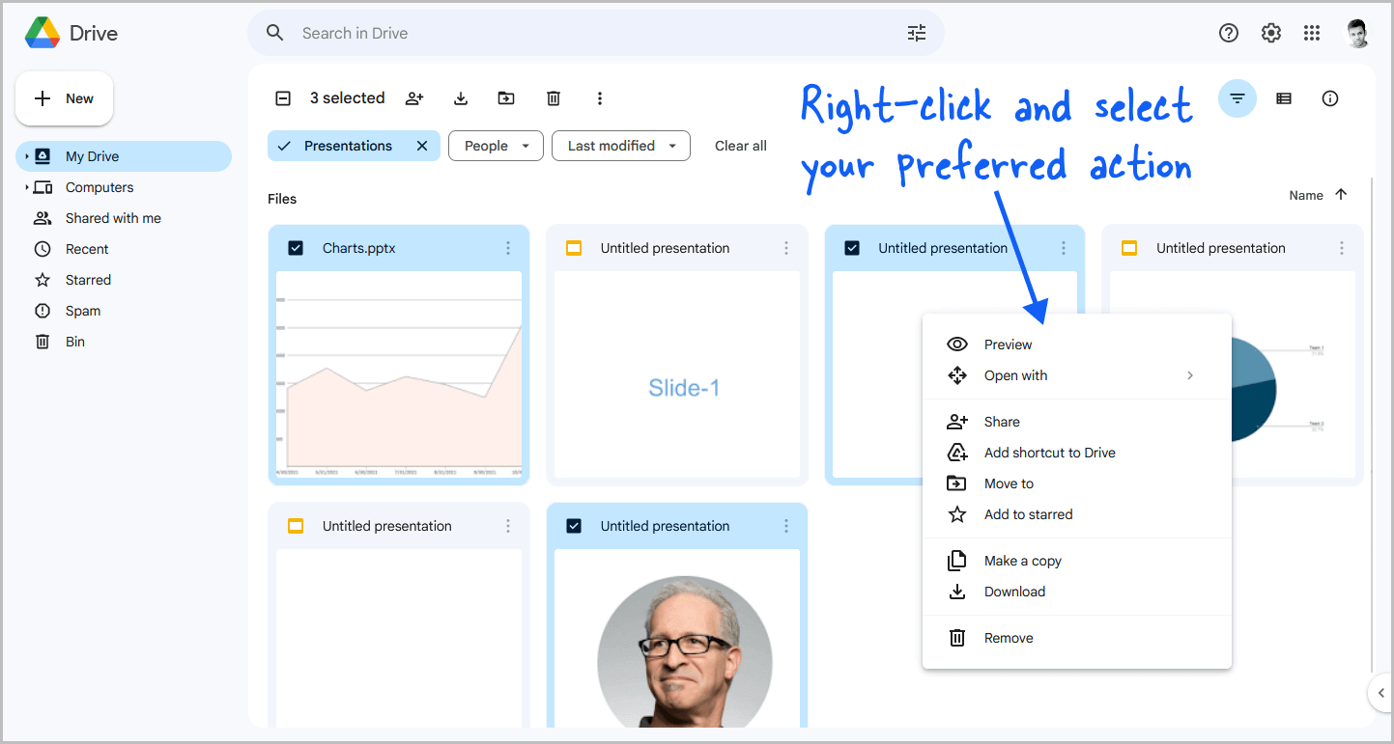Open the Last modified filter dropdown
1394x744 pixels.
620,146
